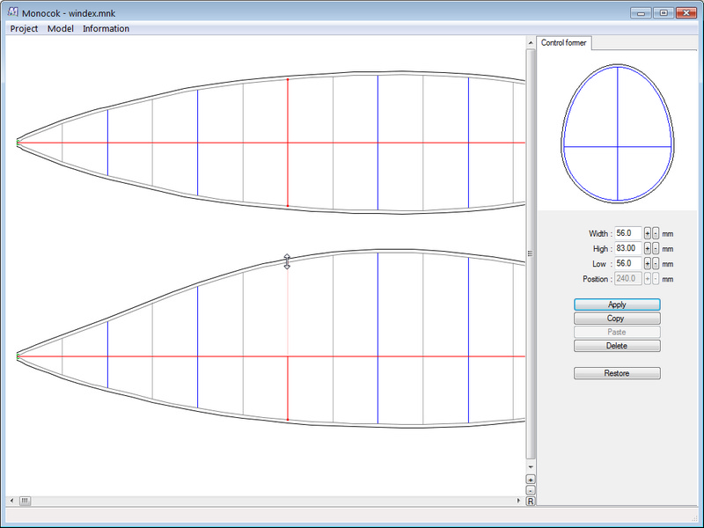Click the Monocok application icon in title bar
Viewport: 704px width, 528px height.
pyautogui.click(x=13, y=12)
